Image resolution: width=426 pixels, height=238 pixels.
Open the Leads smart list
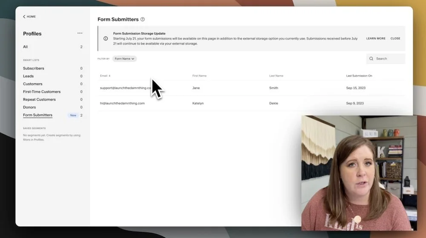53,76
